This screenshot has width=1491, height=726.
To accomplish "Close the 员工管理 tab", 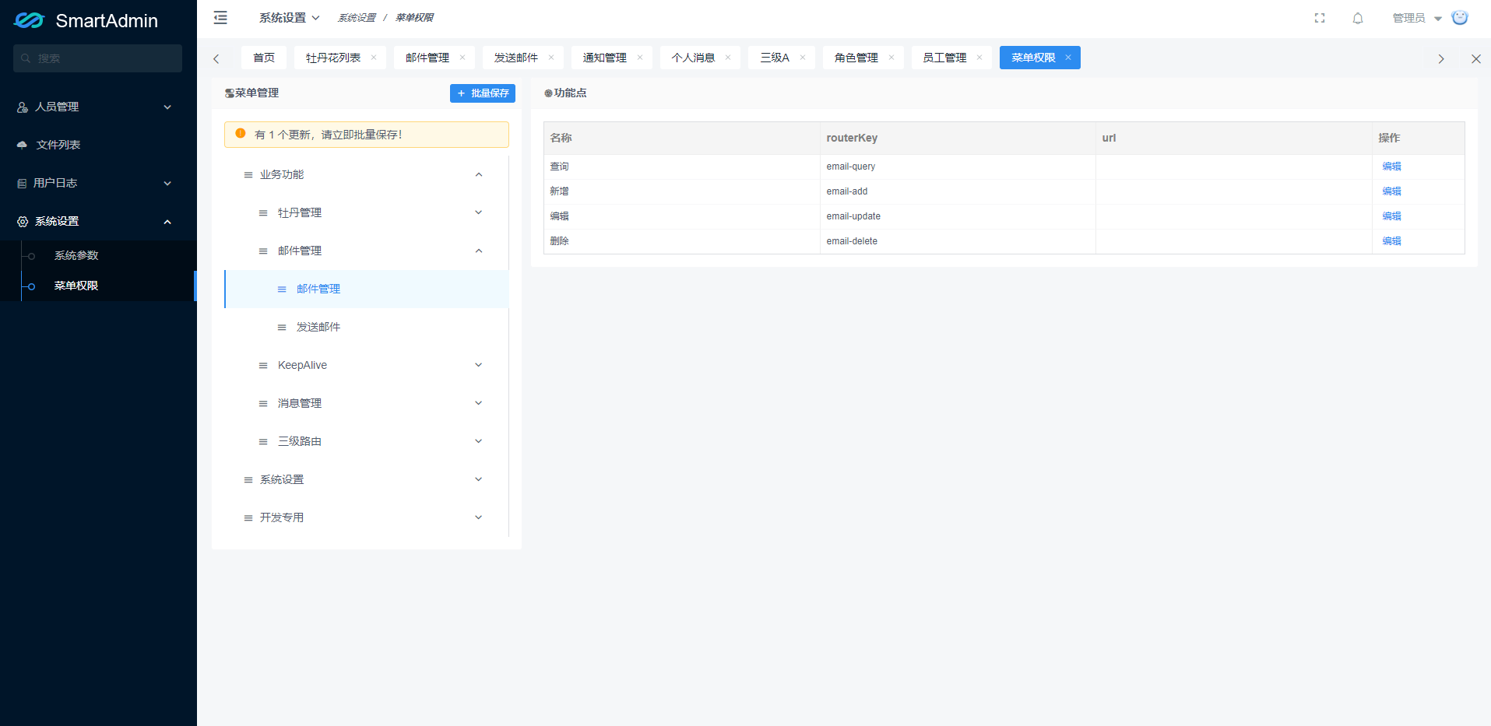I will 979,58.
